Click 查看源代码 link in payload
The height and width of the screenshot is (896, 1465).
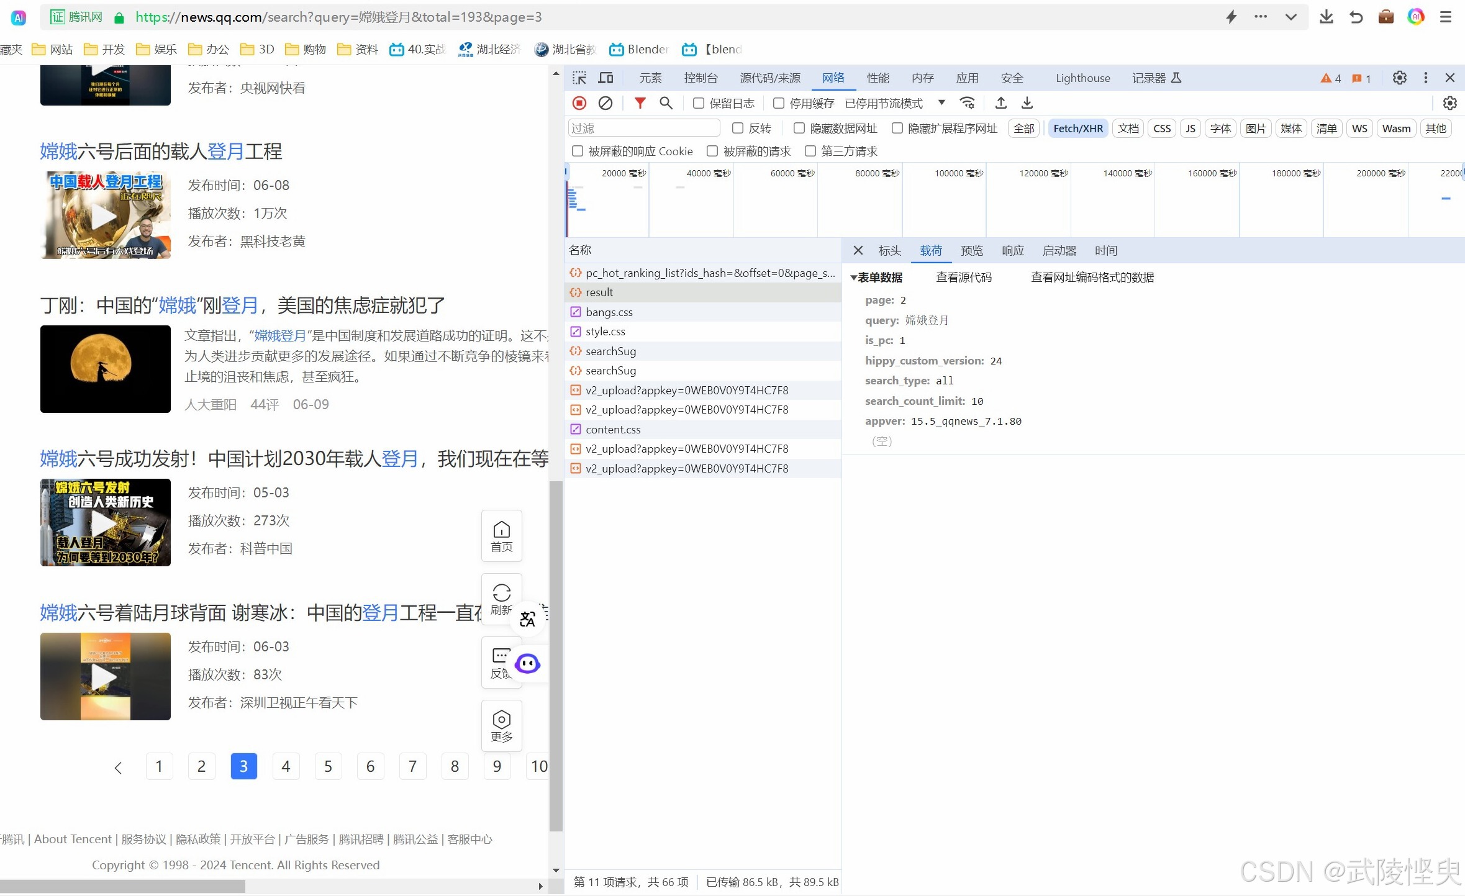[964, 278]
